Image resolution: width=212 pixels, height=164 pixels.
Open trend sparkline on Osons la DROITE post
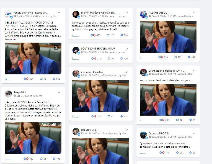tap(143, 153)
